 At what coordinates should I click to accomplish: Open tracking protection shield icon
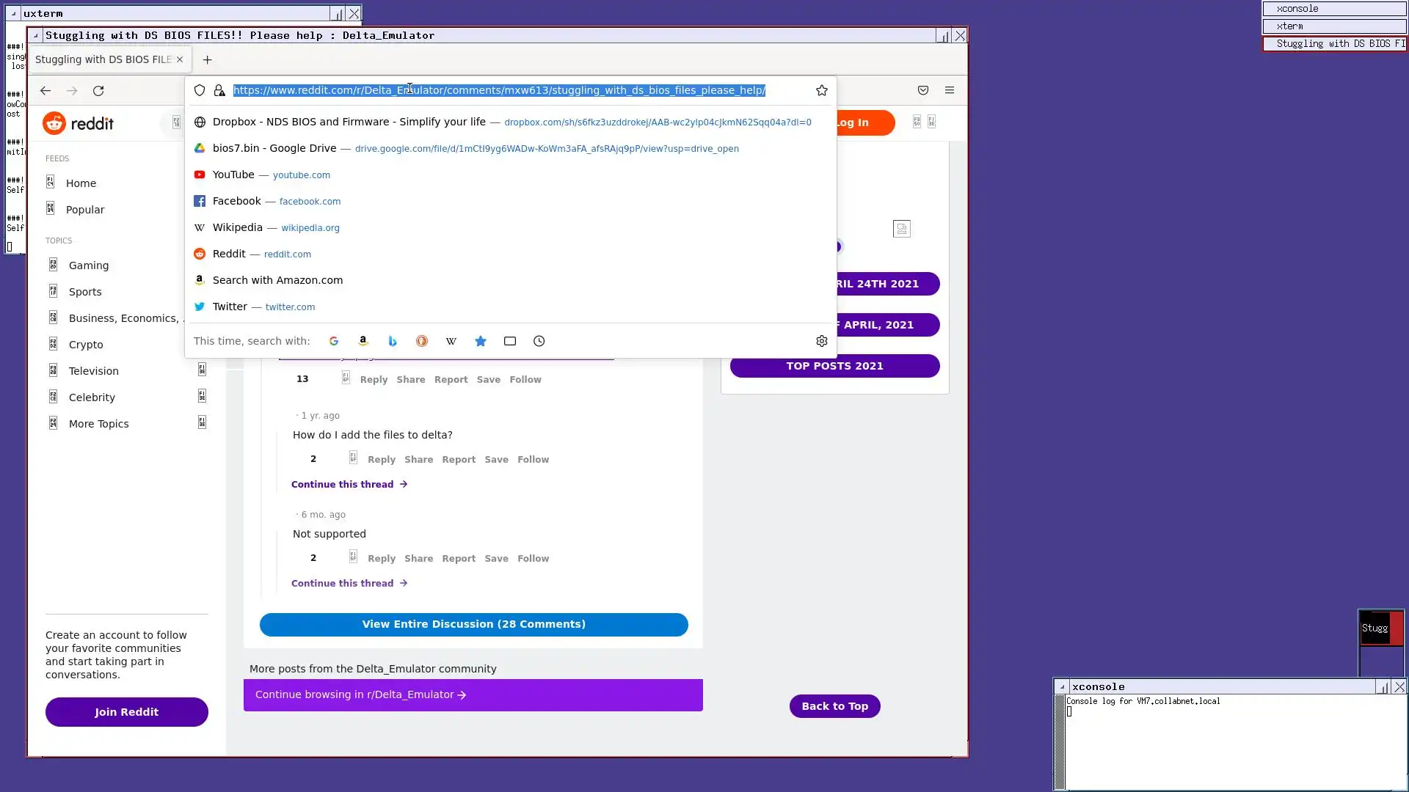[200, 90]
